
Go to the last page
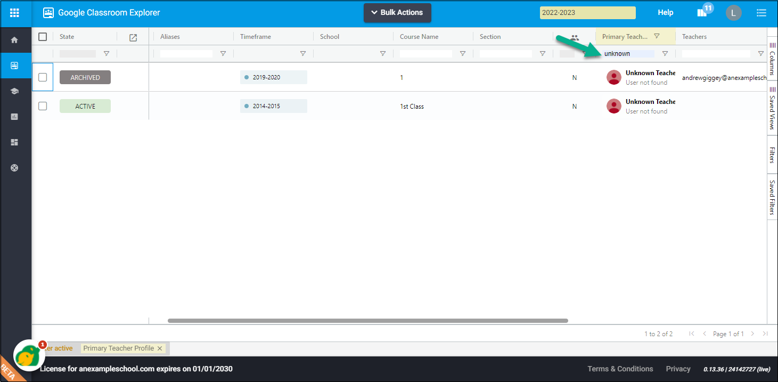(x=765, y=334)
